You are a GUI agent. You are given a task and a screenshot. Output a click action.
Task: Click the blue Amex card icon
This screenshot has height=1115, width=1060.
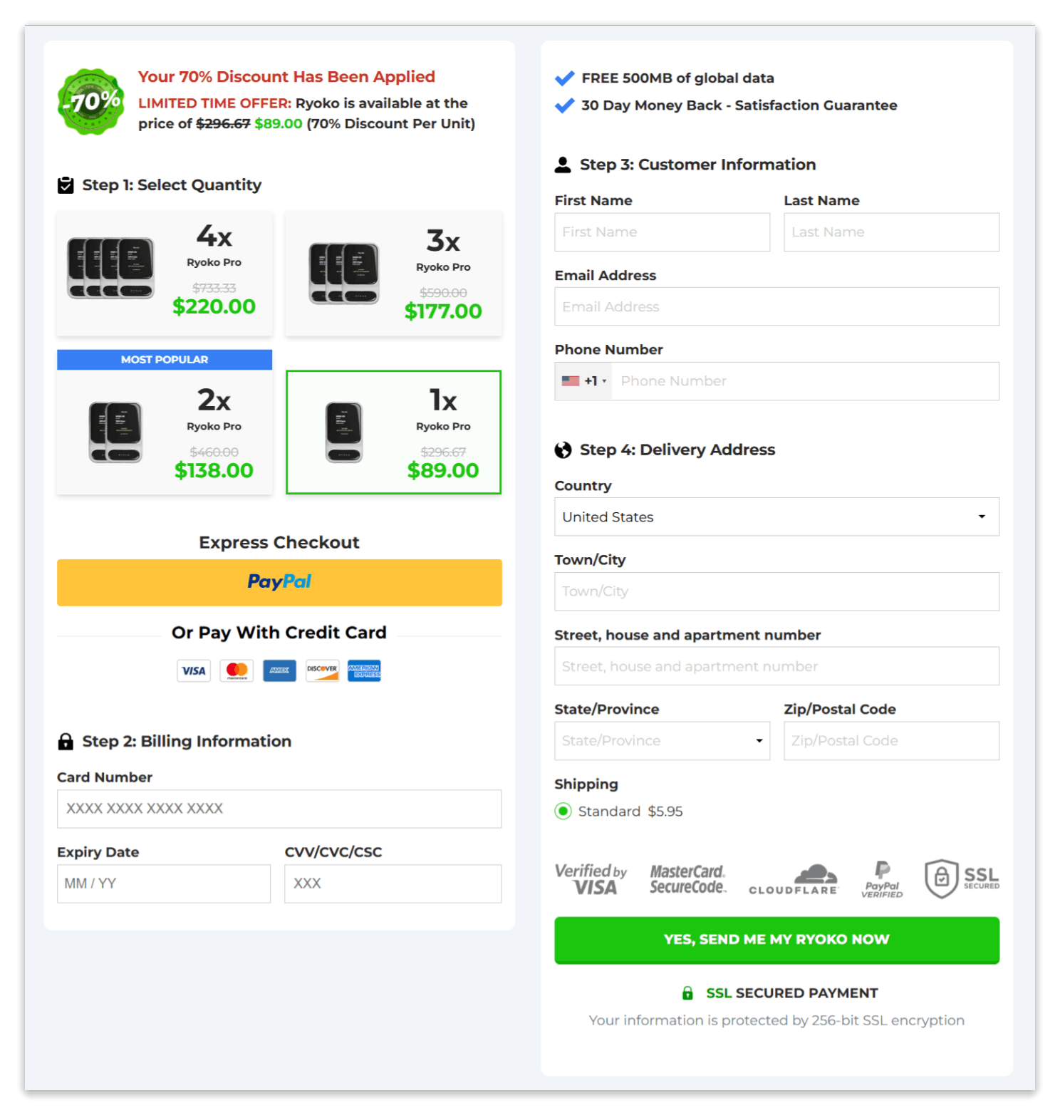pos(279,670)
